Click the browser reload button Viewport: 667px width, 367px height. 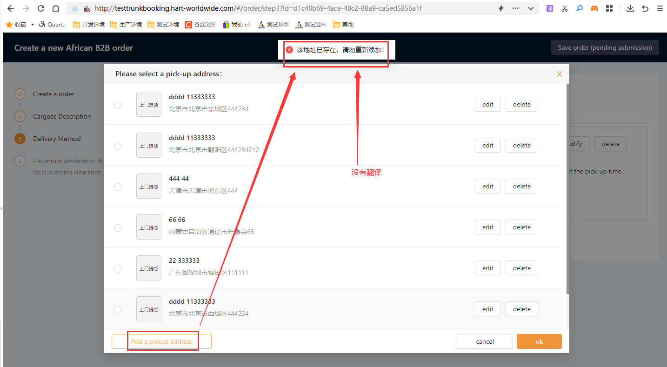pos(41,8)
